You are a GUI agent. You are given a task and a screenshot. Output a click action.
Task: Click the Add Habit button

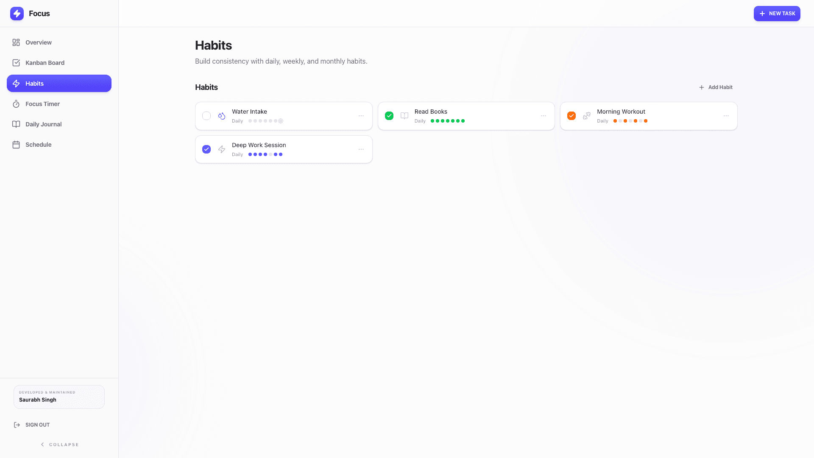pos(716,87)
